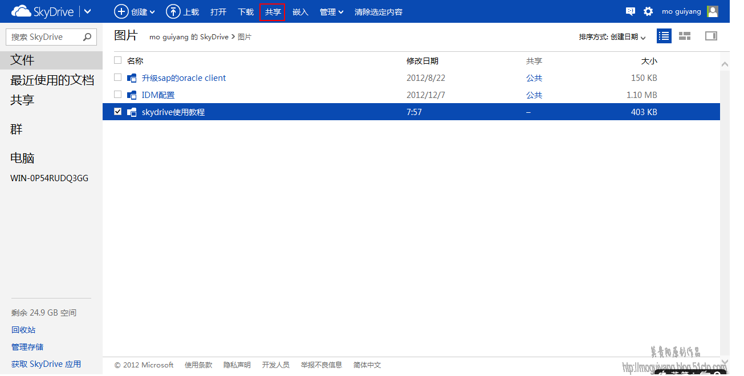Check the box for IDM配置

click(118, 95)
